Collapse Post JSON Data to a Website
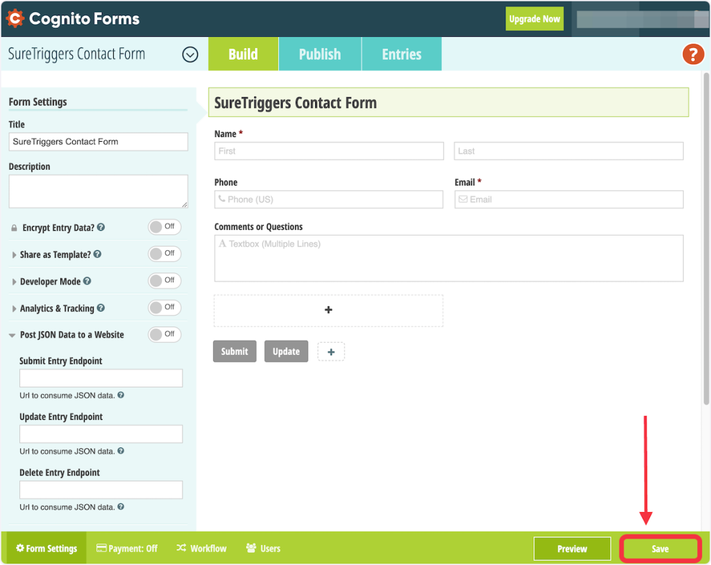Image resolution: width=711 pixels, height=565 pixels. point(13,335)
